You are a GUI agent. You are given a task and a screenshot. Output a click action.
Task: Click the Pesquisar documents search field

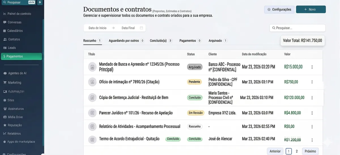point(297,28)
